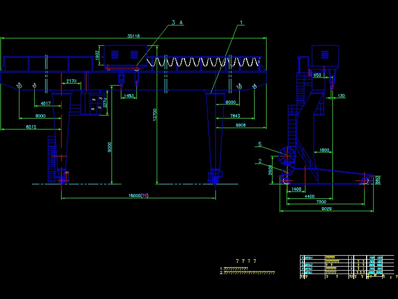This screenshot has height=299, width=398.
Task: Click the 1902 cabin height dimension
Action: tap(97, 55)
